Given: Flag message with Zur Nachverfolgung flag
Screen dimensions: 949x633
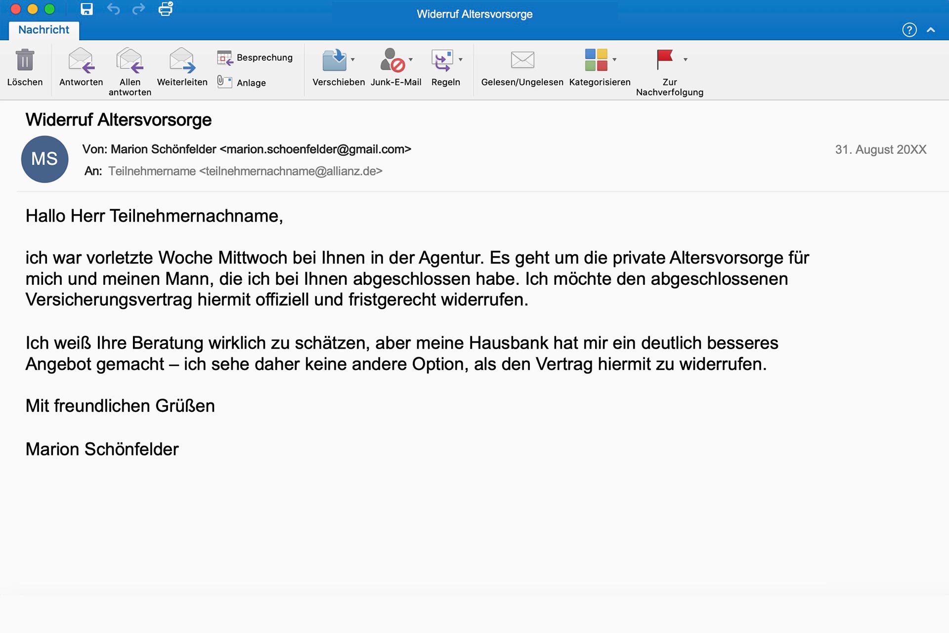Looking at the screenshot, I should pos(665,59).
